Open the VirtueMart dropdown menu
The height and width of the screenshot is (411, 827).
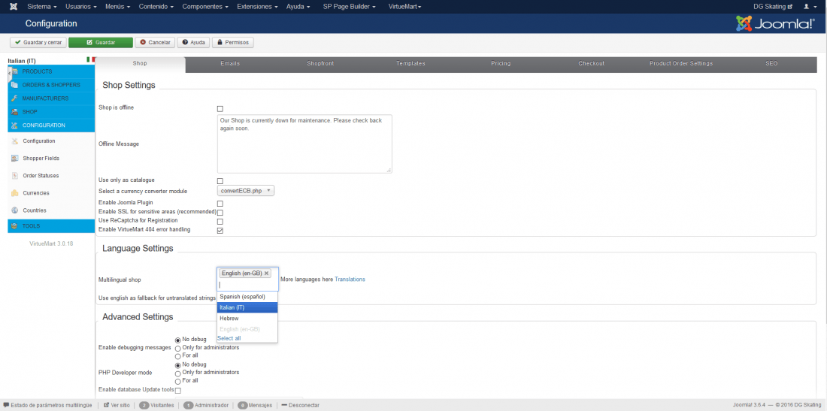404,6
